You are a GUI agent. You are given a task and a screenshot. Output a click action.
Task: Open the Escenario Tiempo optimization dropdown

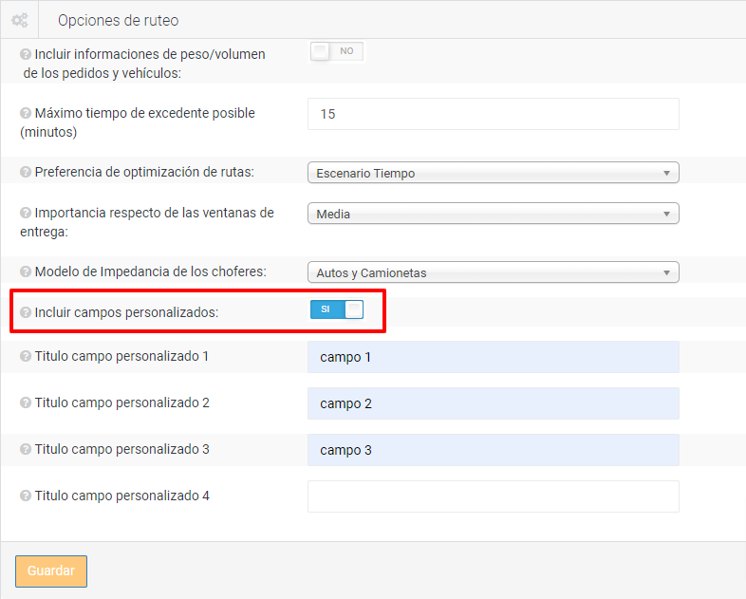coord(493,173)
